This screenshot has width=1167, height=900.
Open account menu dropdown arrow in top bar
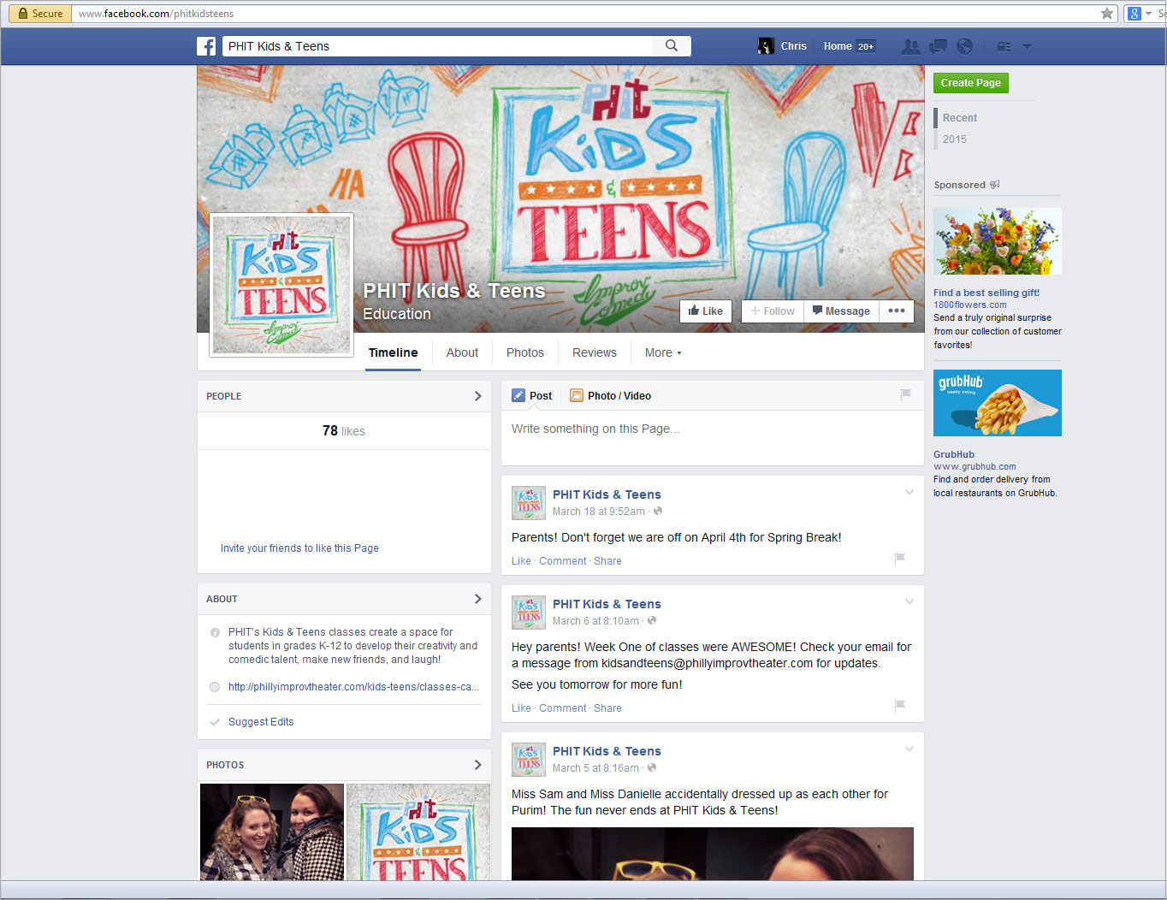[x=1027, y=46]
